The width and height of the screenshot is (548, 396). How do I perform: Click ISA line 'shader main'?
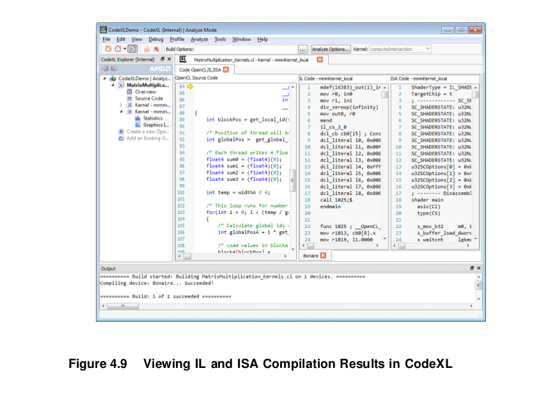click(x=427, y=200)
